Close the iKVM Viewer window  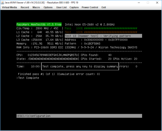tap(157, 3)
